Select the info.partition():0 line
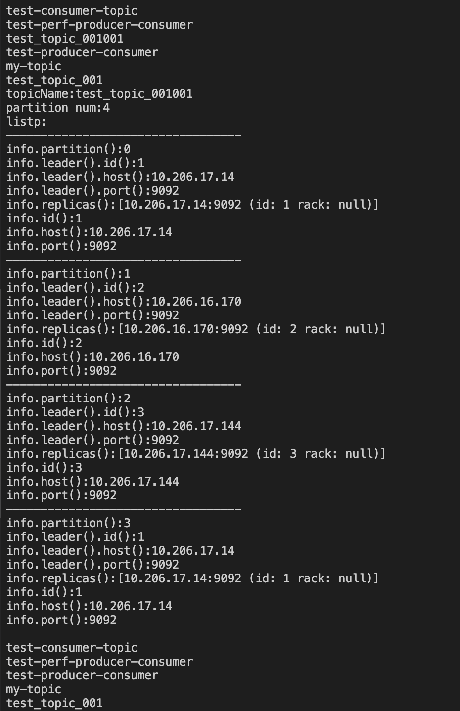The height and width of the screenshot is (711, 460). coord(68,149)
